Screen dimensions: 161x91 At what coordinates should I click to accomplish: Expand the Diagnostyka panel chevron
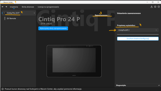[x=159, y=85]
